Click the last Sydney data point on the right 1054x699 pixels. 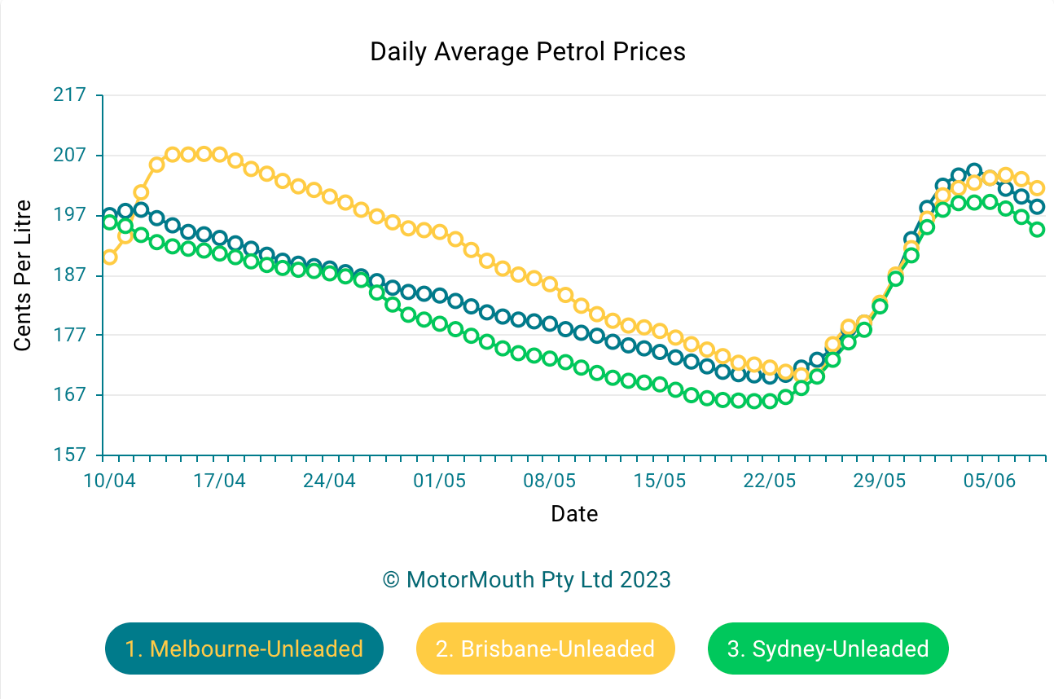tap(1037, 229)
